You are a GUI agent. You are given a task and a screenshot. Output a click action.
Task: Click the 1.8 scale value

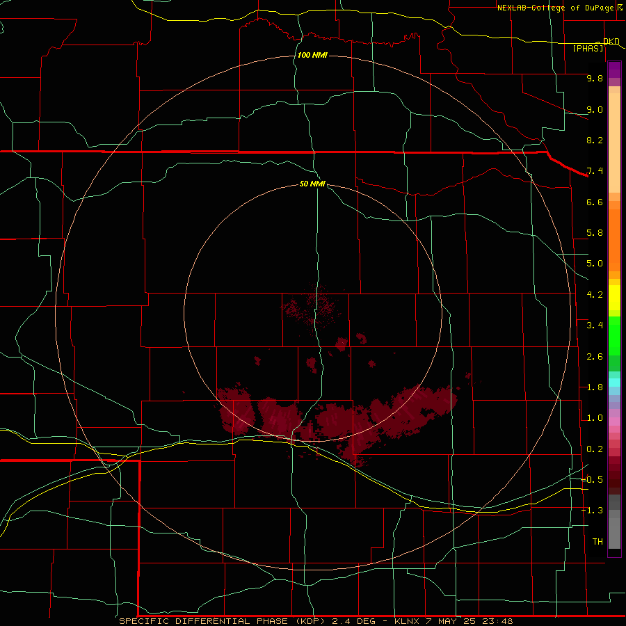[x=595, y=387]
